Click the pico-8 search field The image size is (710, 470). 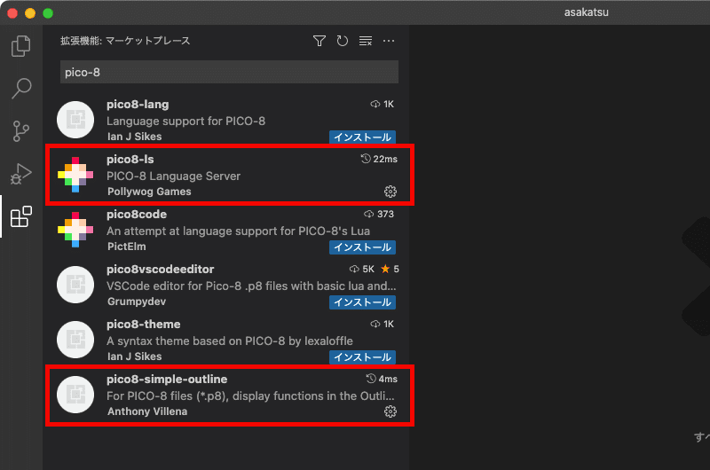point(229,72)
